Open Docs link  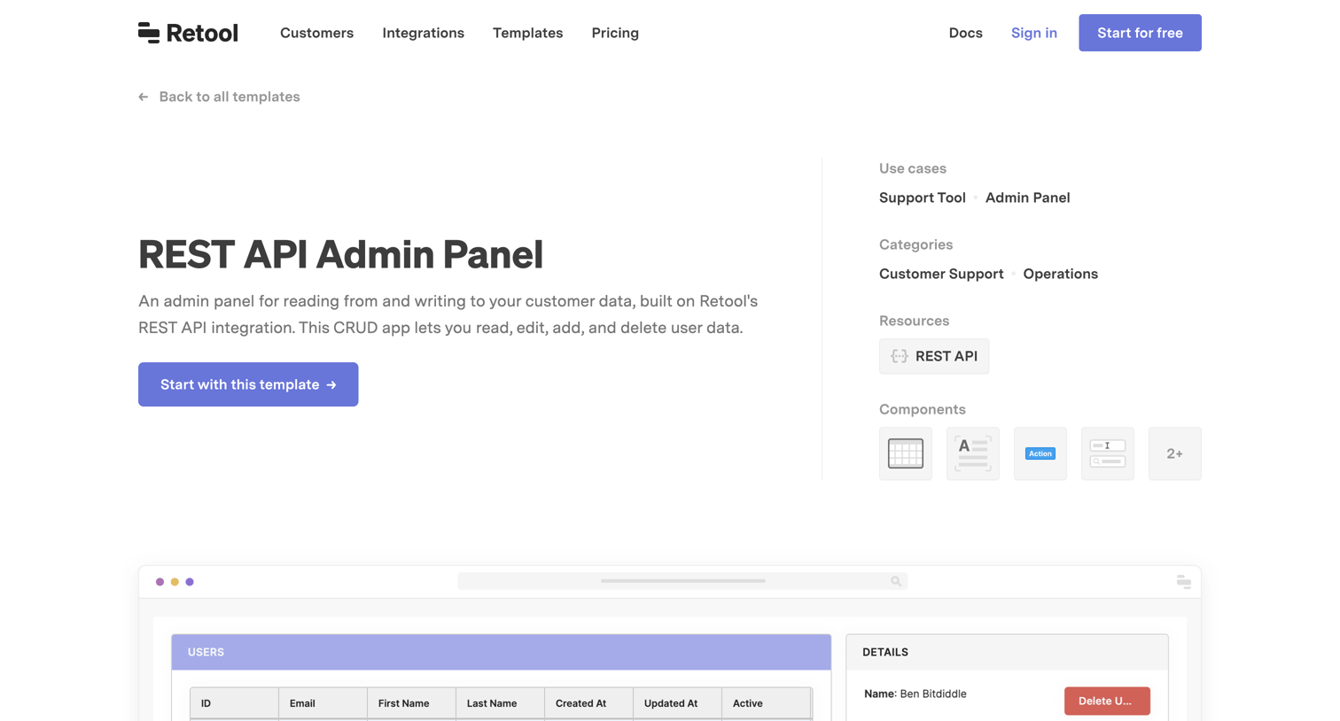point(965,33)
